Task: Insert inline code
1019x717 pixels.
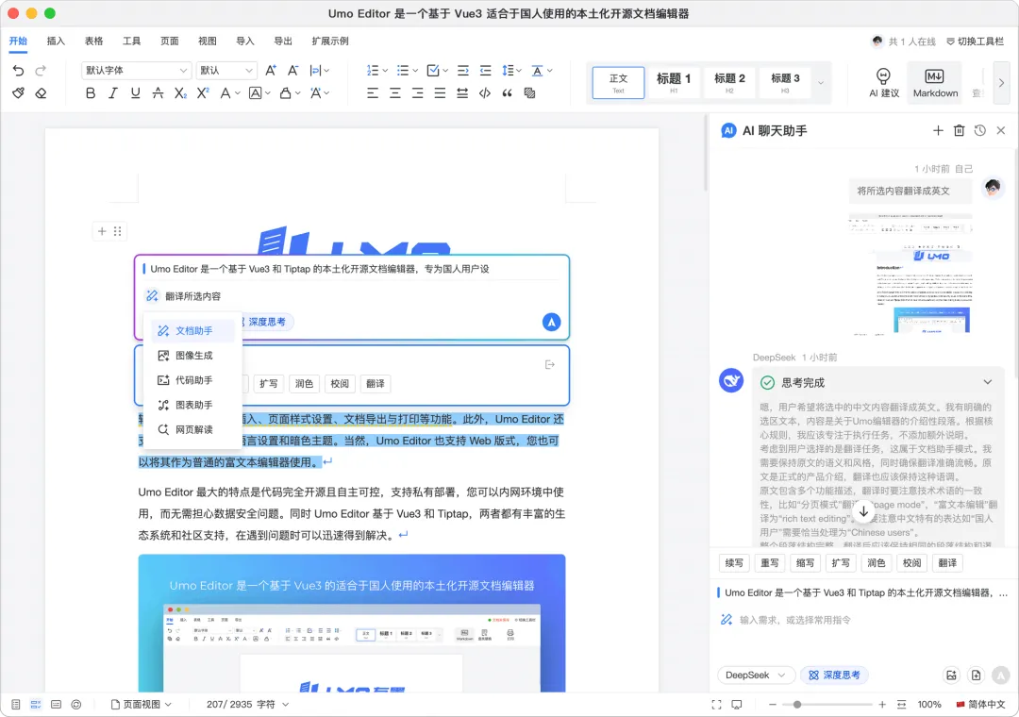Action: point(485,93)
